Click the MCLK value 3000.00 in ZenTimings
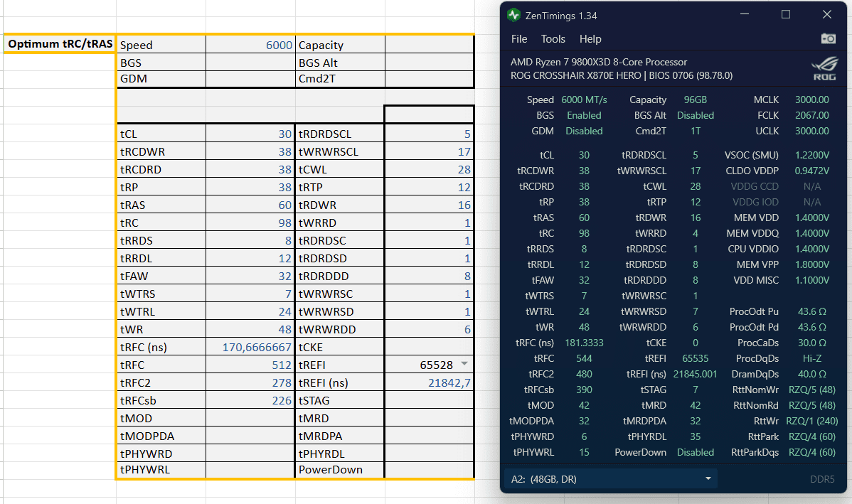The image size is (852, 504). pyautogui.click(x=811, y=100)
